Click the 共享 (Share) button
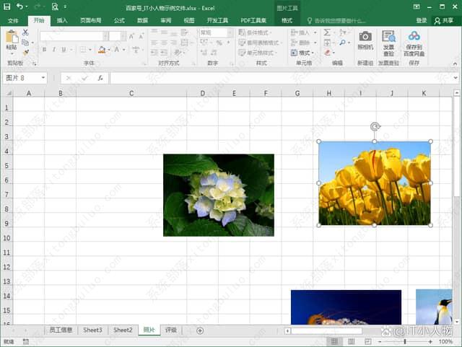 coord(444,21)
